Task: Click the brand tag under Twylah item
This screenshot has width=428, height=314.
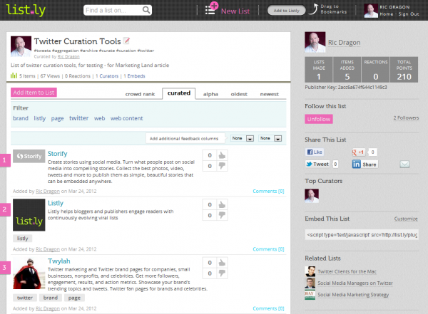Action: [x=51, y=298]
